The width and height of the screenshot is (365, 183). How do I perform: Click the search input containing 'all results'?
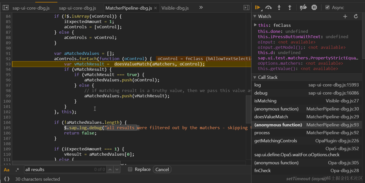click(65, 170)
